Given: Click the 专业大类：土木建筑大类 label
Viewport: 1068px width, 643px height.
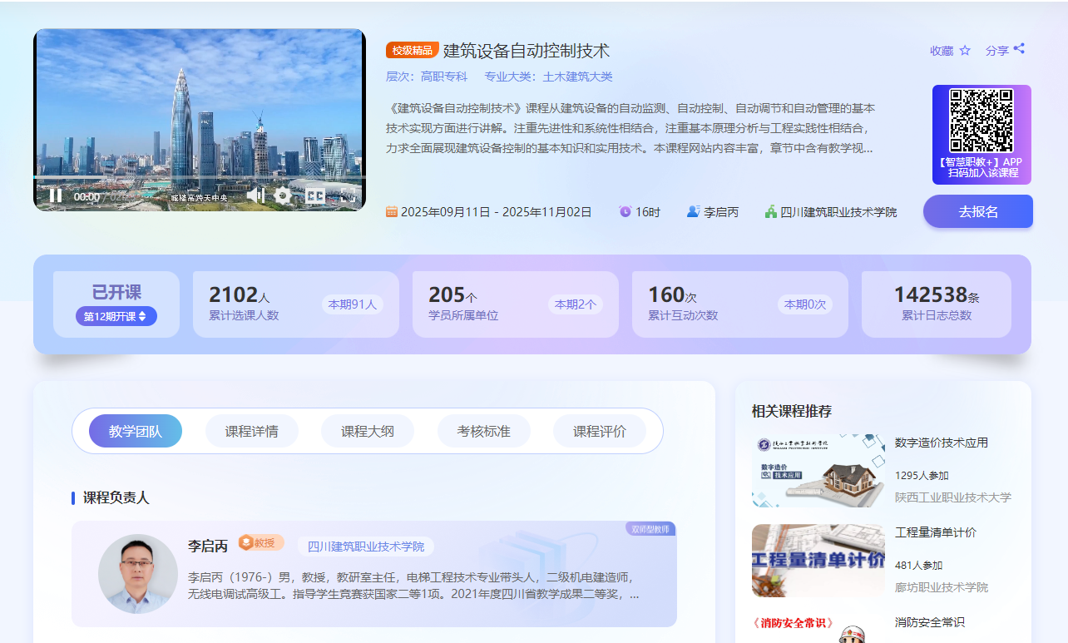Looking at the screenshot, I should click(548, 77).
